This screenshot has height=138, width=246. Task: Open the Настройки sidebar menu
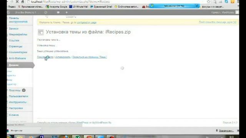pos(16,108)
